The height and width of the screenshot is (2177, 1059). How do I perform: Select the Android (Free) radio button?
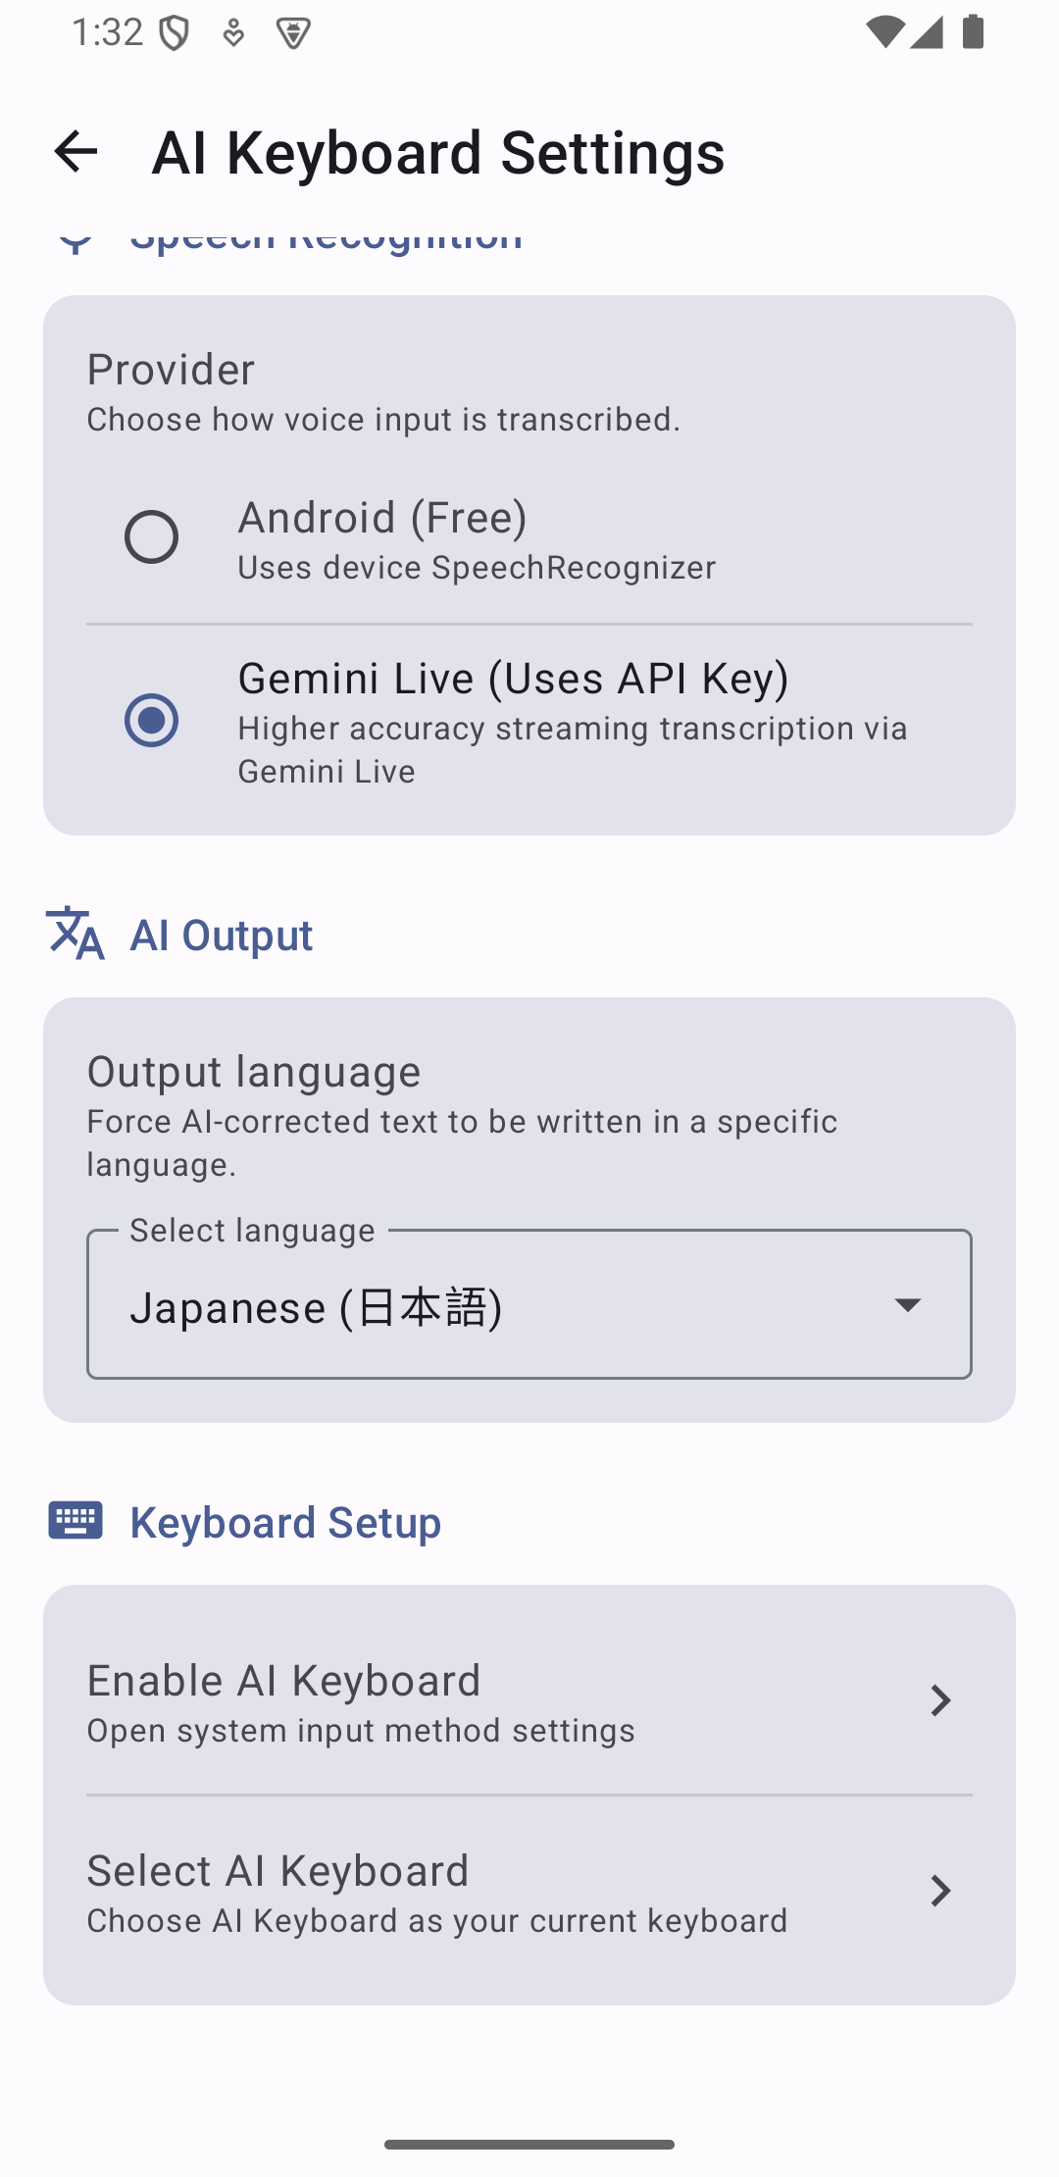pos(151,537)
